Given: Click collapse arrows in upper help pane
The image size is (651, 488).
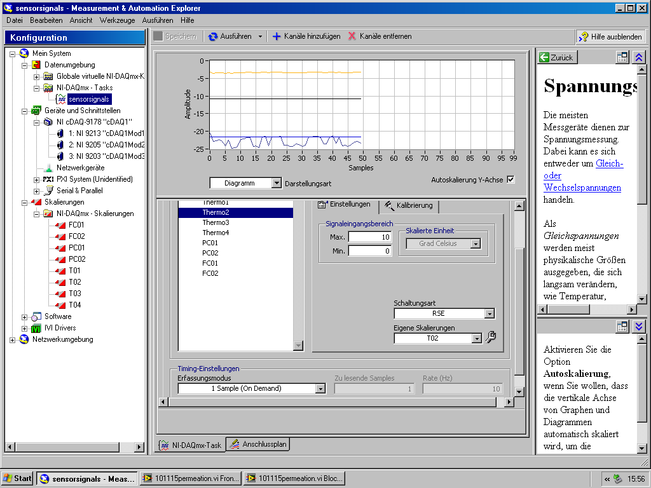Looking at the screenshot, I should click(639, 57).
